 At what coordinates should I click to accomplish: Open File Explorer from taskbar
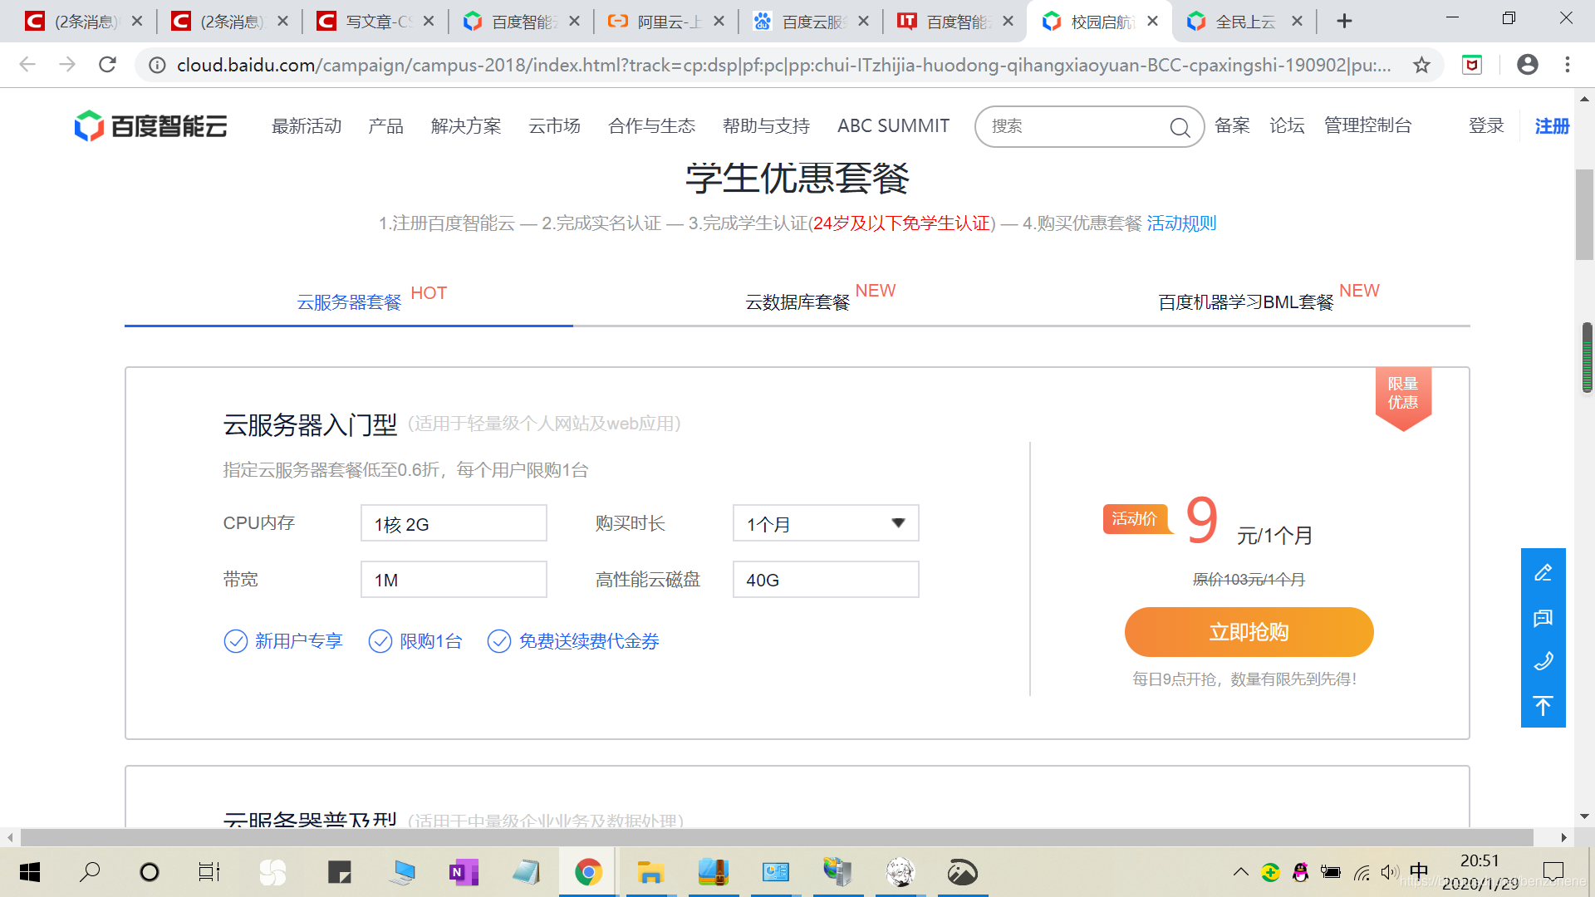point(650,872)
